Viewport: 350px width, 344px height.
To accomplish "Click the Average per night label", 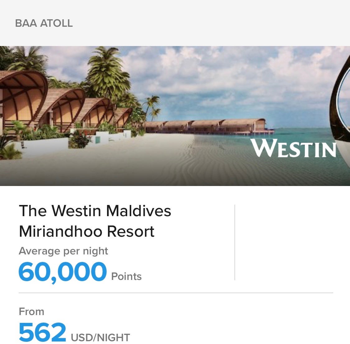I will click(x=63, y=251).
